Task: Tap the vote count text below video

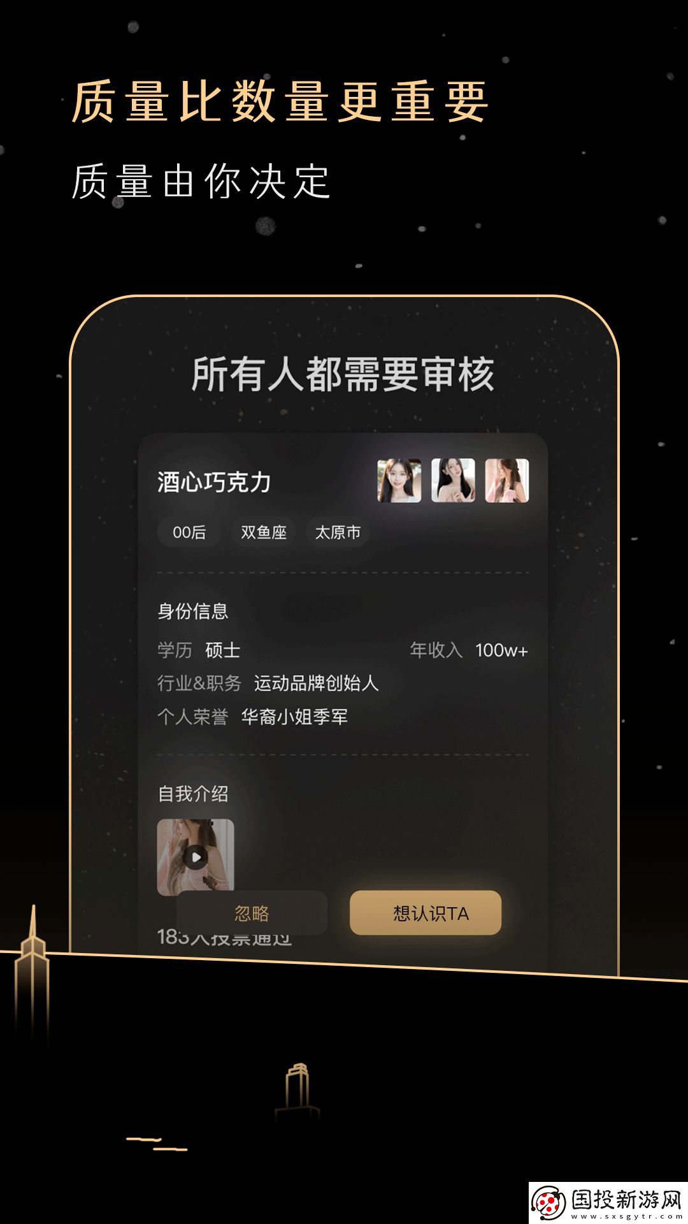Action: 224,937
